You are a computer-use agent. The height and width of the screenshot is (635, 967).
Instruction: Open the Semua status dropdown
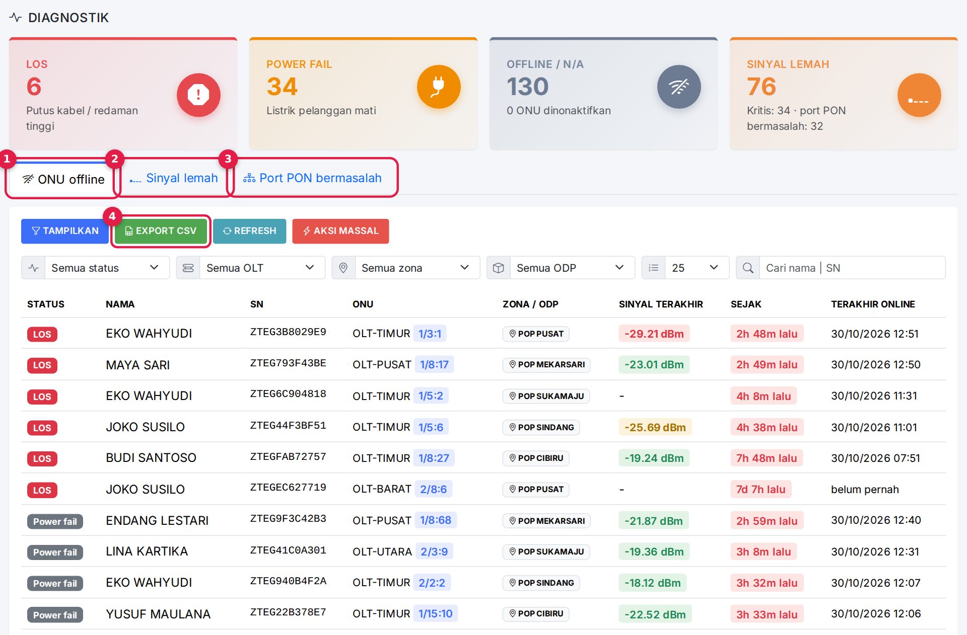click(x=107, y=268)
